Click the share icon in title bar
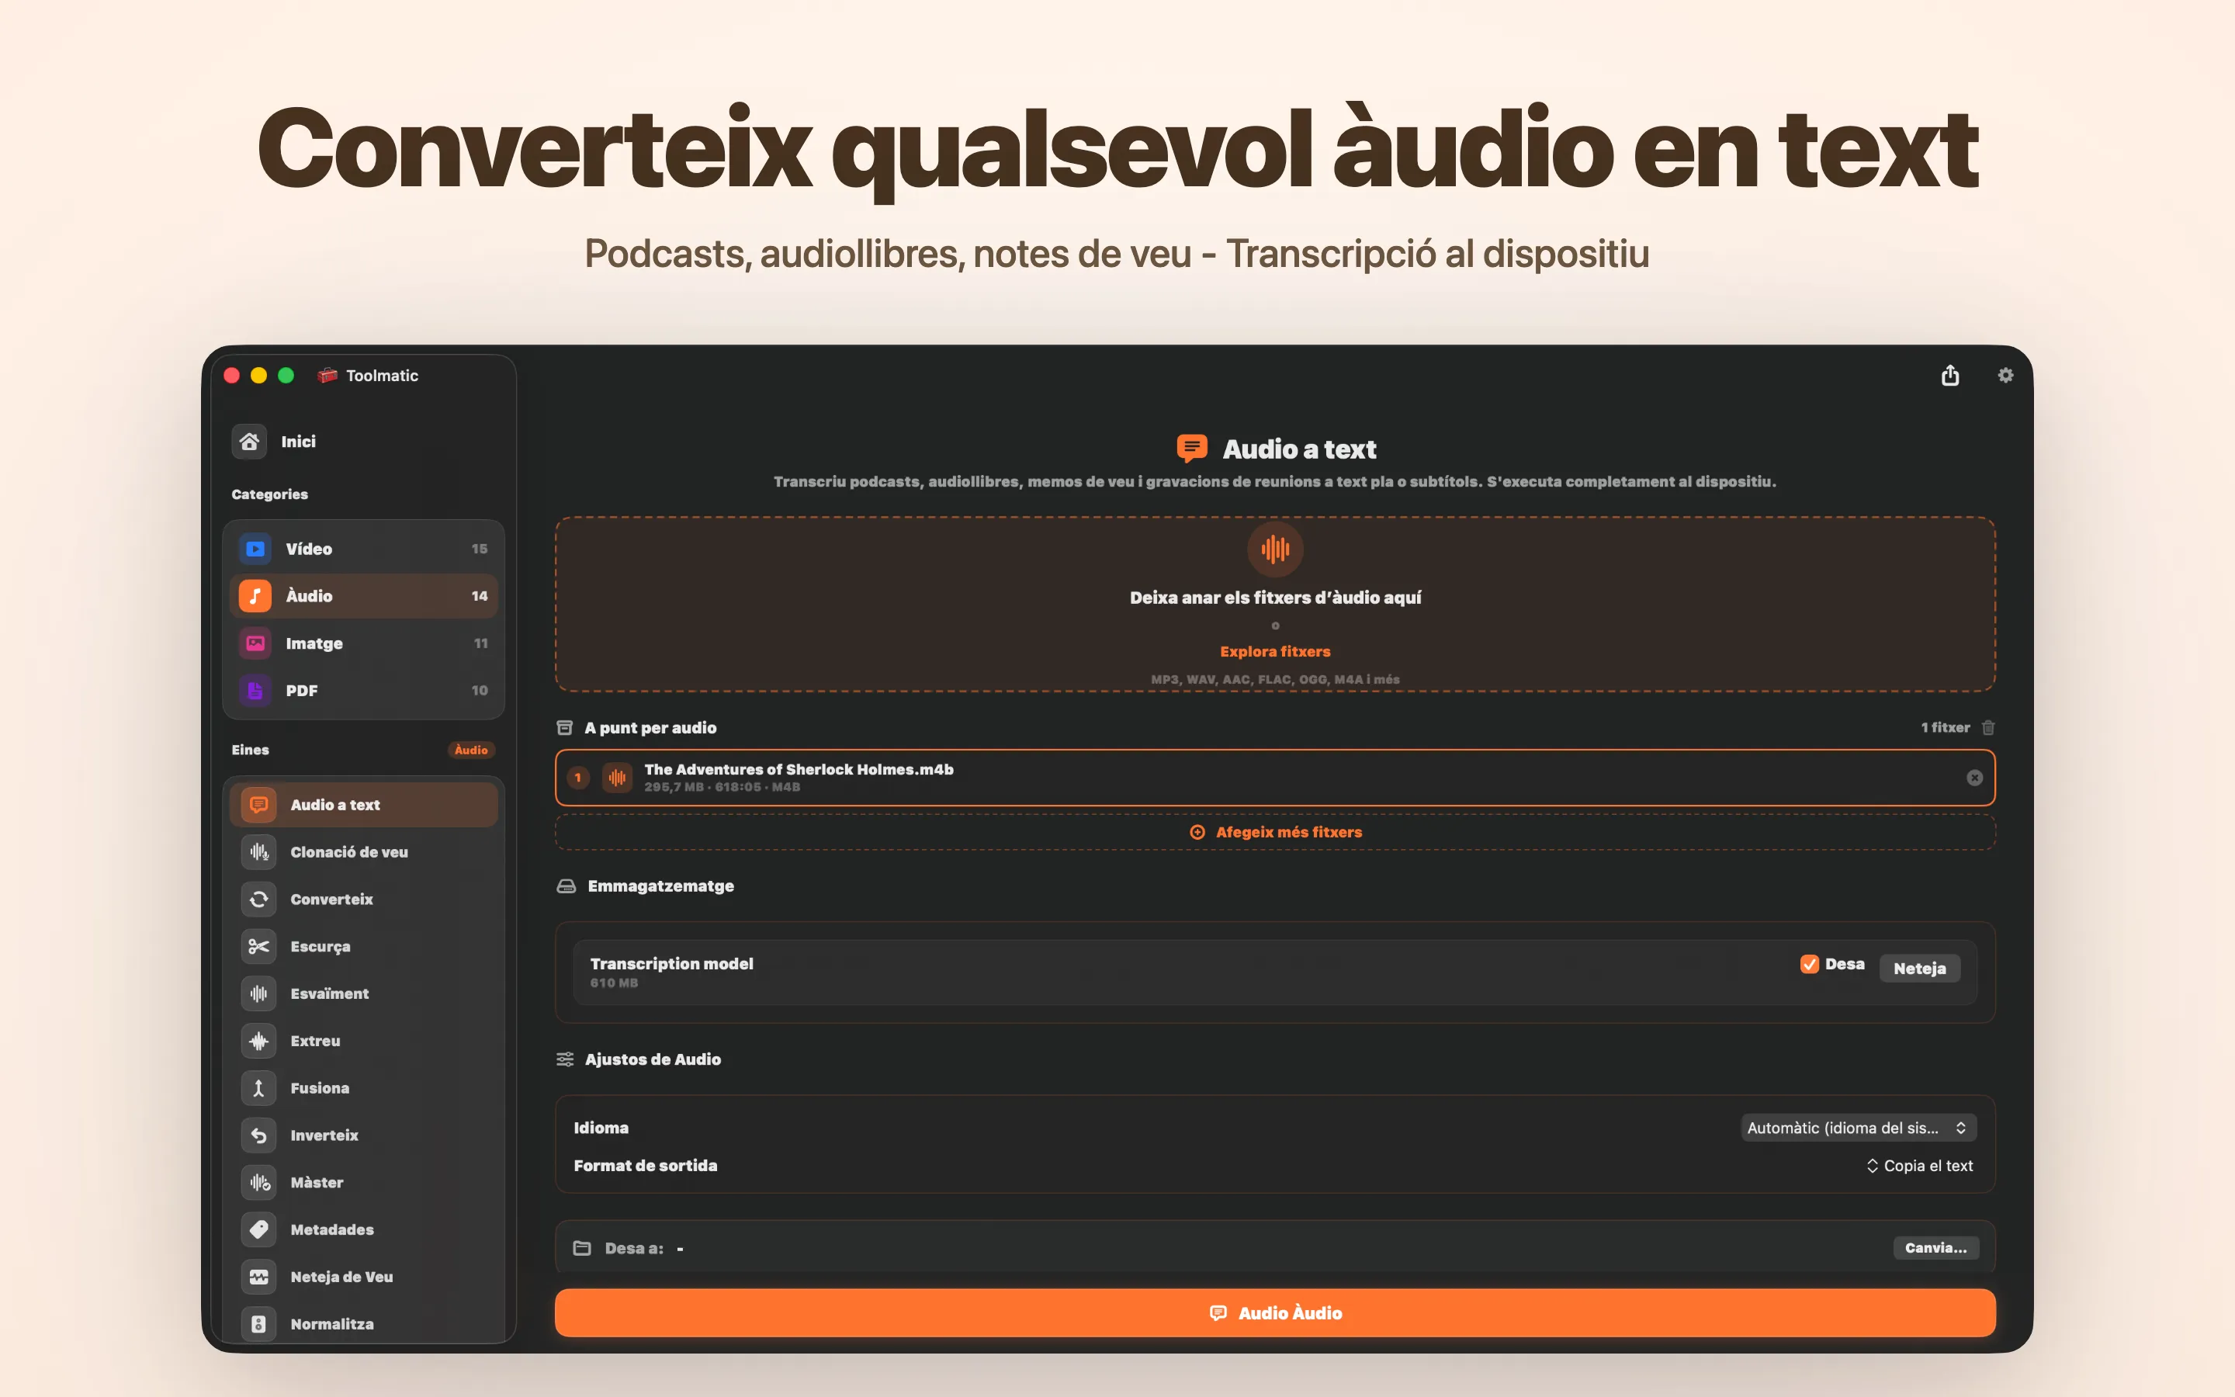This screenshot has height=1397, width=2235. click(1949, 375)
